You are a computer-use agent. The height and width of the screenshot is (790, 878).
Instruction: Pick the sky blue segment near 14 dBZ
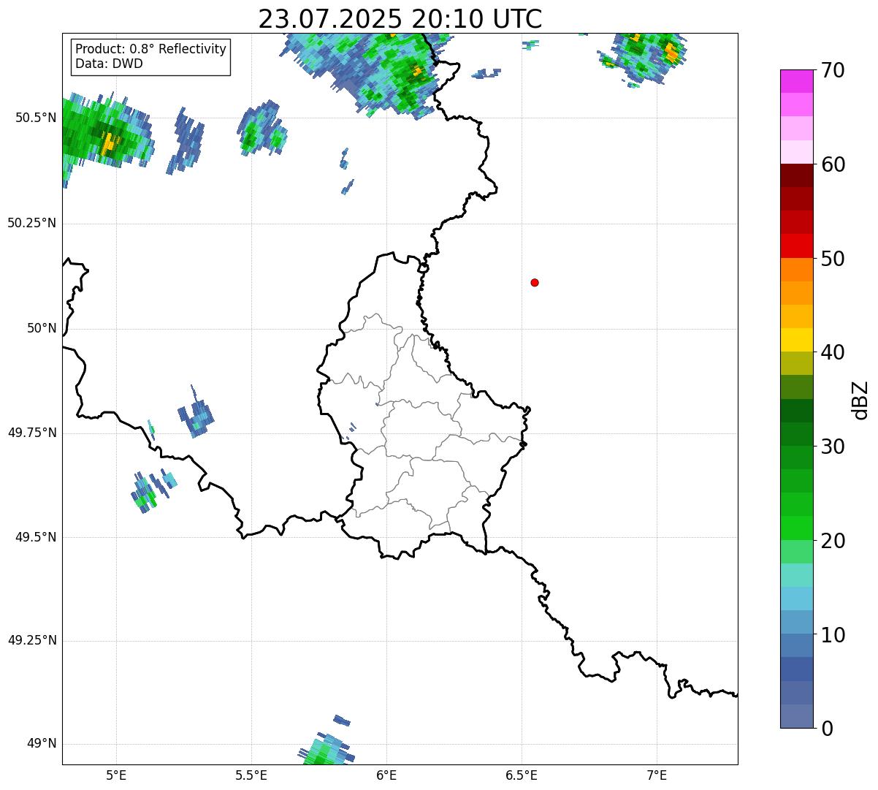pos(797,599)
